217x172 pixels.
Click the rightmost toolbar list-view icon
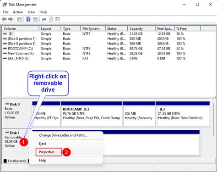point(57,19)
